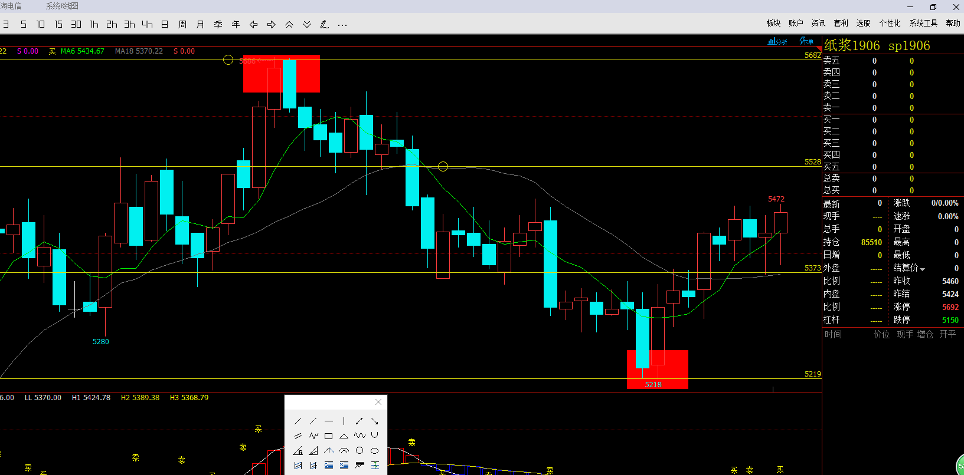
Task: Select the green-arrow price range tool
Action: coord(375,466)
